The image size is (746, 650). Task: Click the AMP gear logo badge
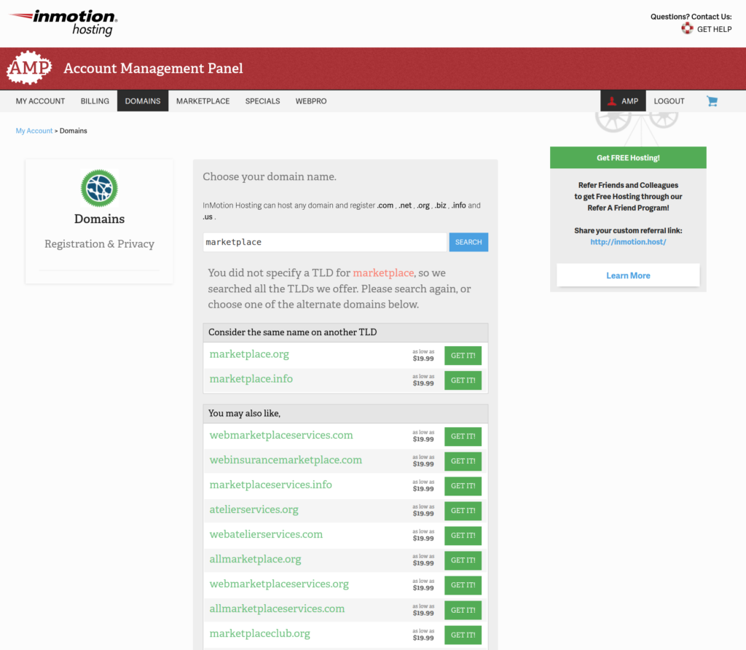click(29, 68)
